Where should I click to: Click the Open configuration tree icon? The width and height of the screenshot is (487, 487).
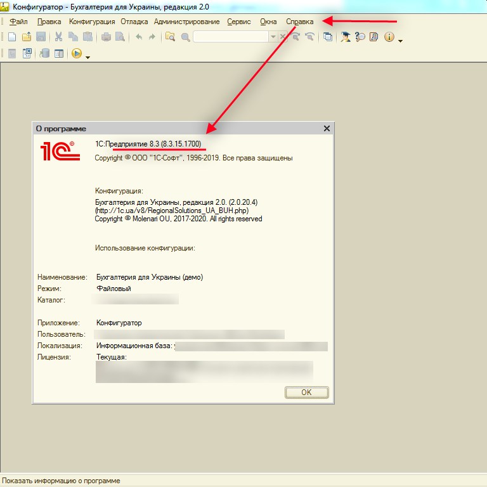12,54
